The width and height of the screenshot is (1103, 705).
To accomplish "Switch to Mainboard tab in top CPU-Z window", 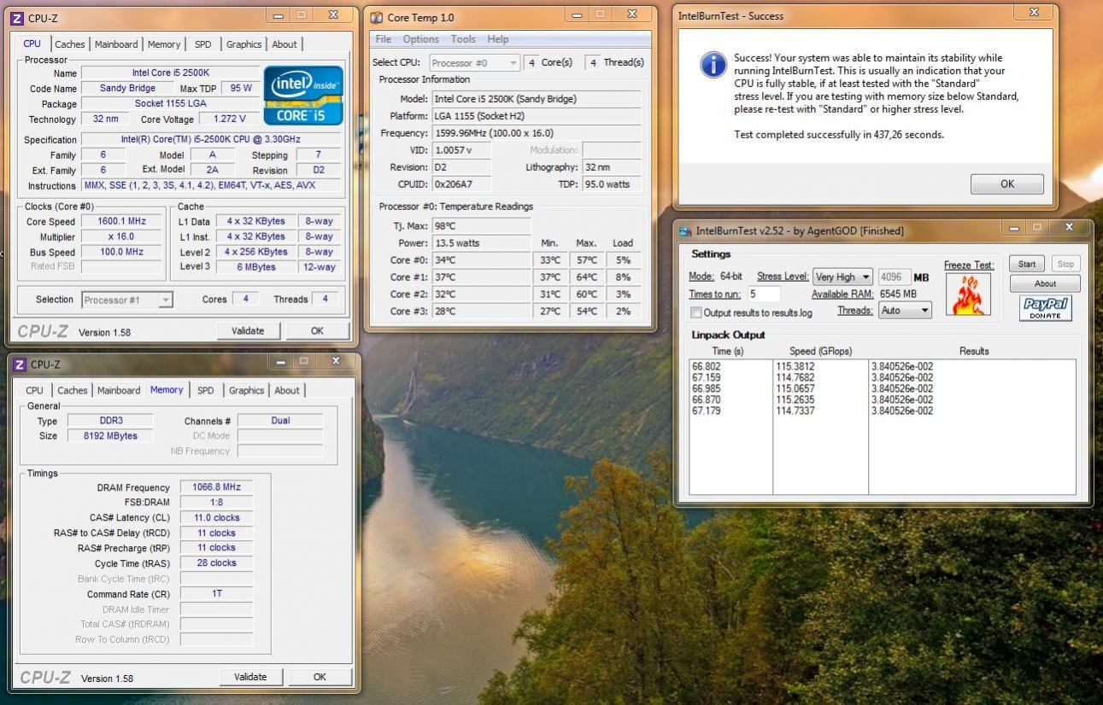I will click(x=116, y=44).
